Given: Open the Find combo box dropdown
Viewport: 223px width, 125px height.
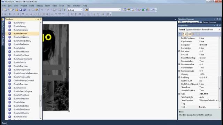Looking at the screenshot, I should (120, 10).
